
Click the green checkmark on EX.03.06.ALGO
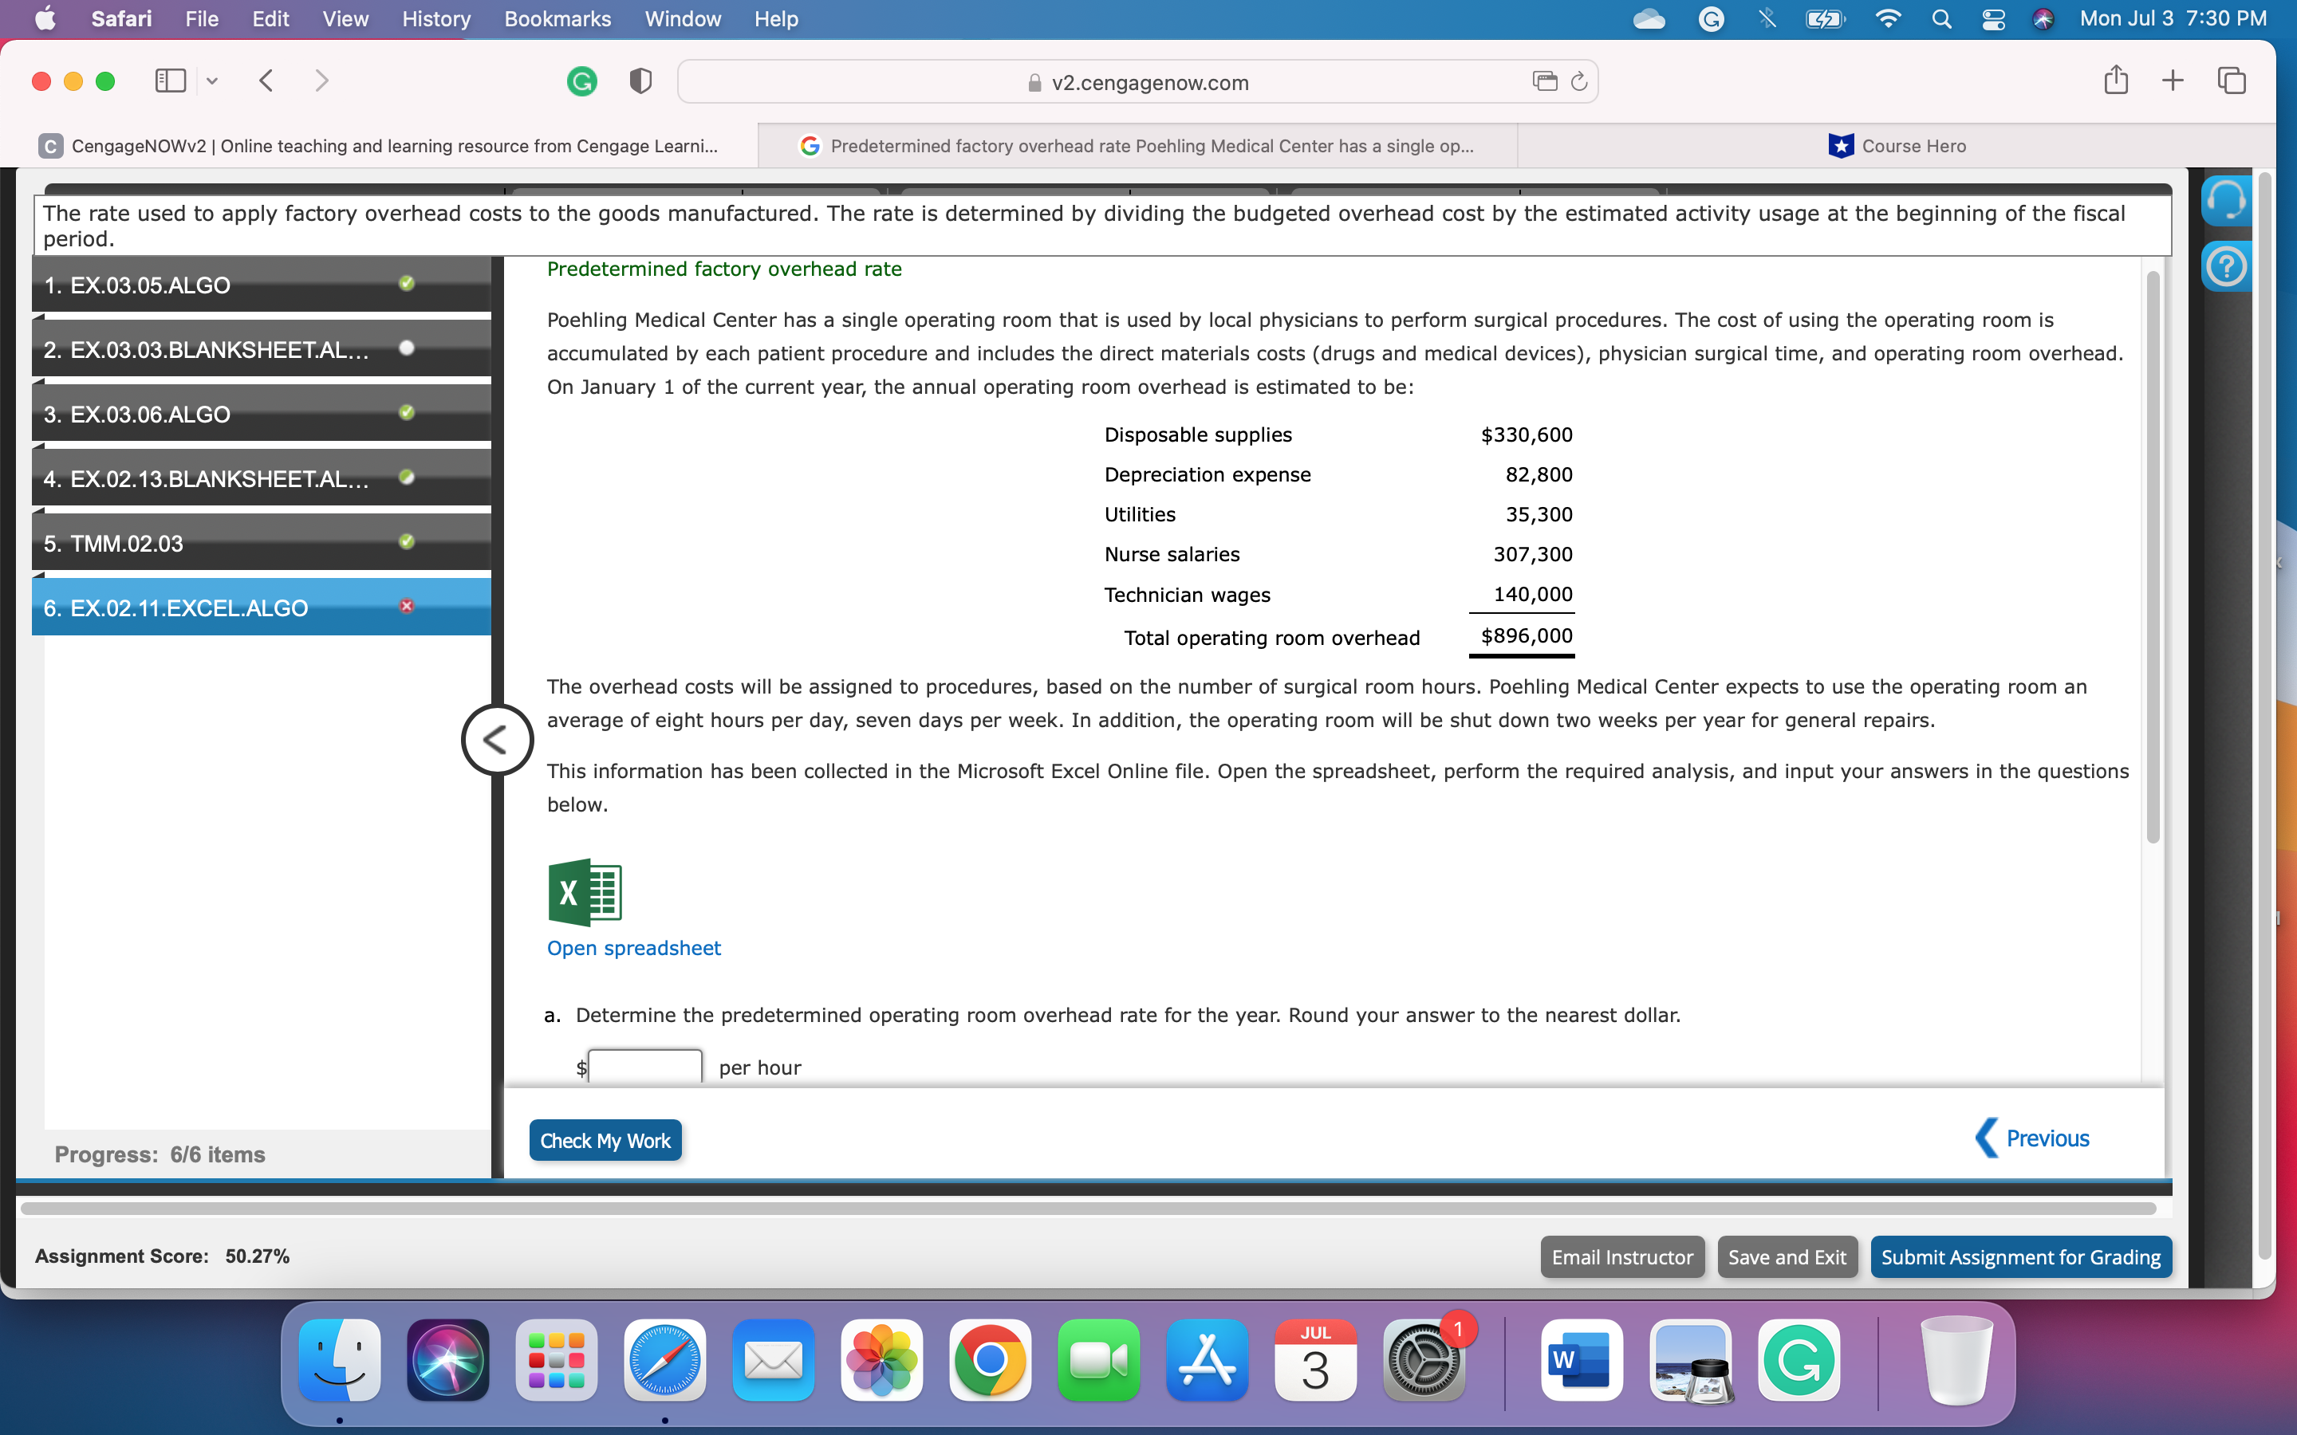coord(406,412)
